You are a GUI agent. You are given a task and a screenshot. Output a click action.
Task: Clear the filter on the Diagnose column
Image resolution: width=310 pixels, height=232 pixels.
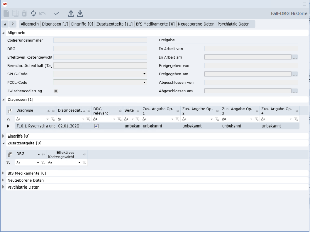[53, 119]
